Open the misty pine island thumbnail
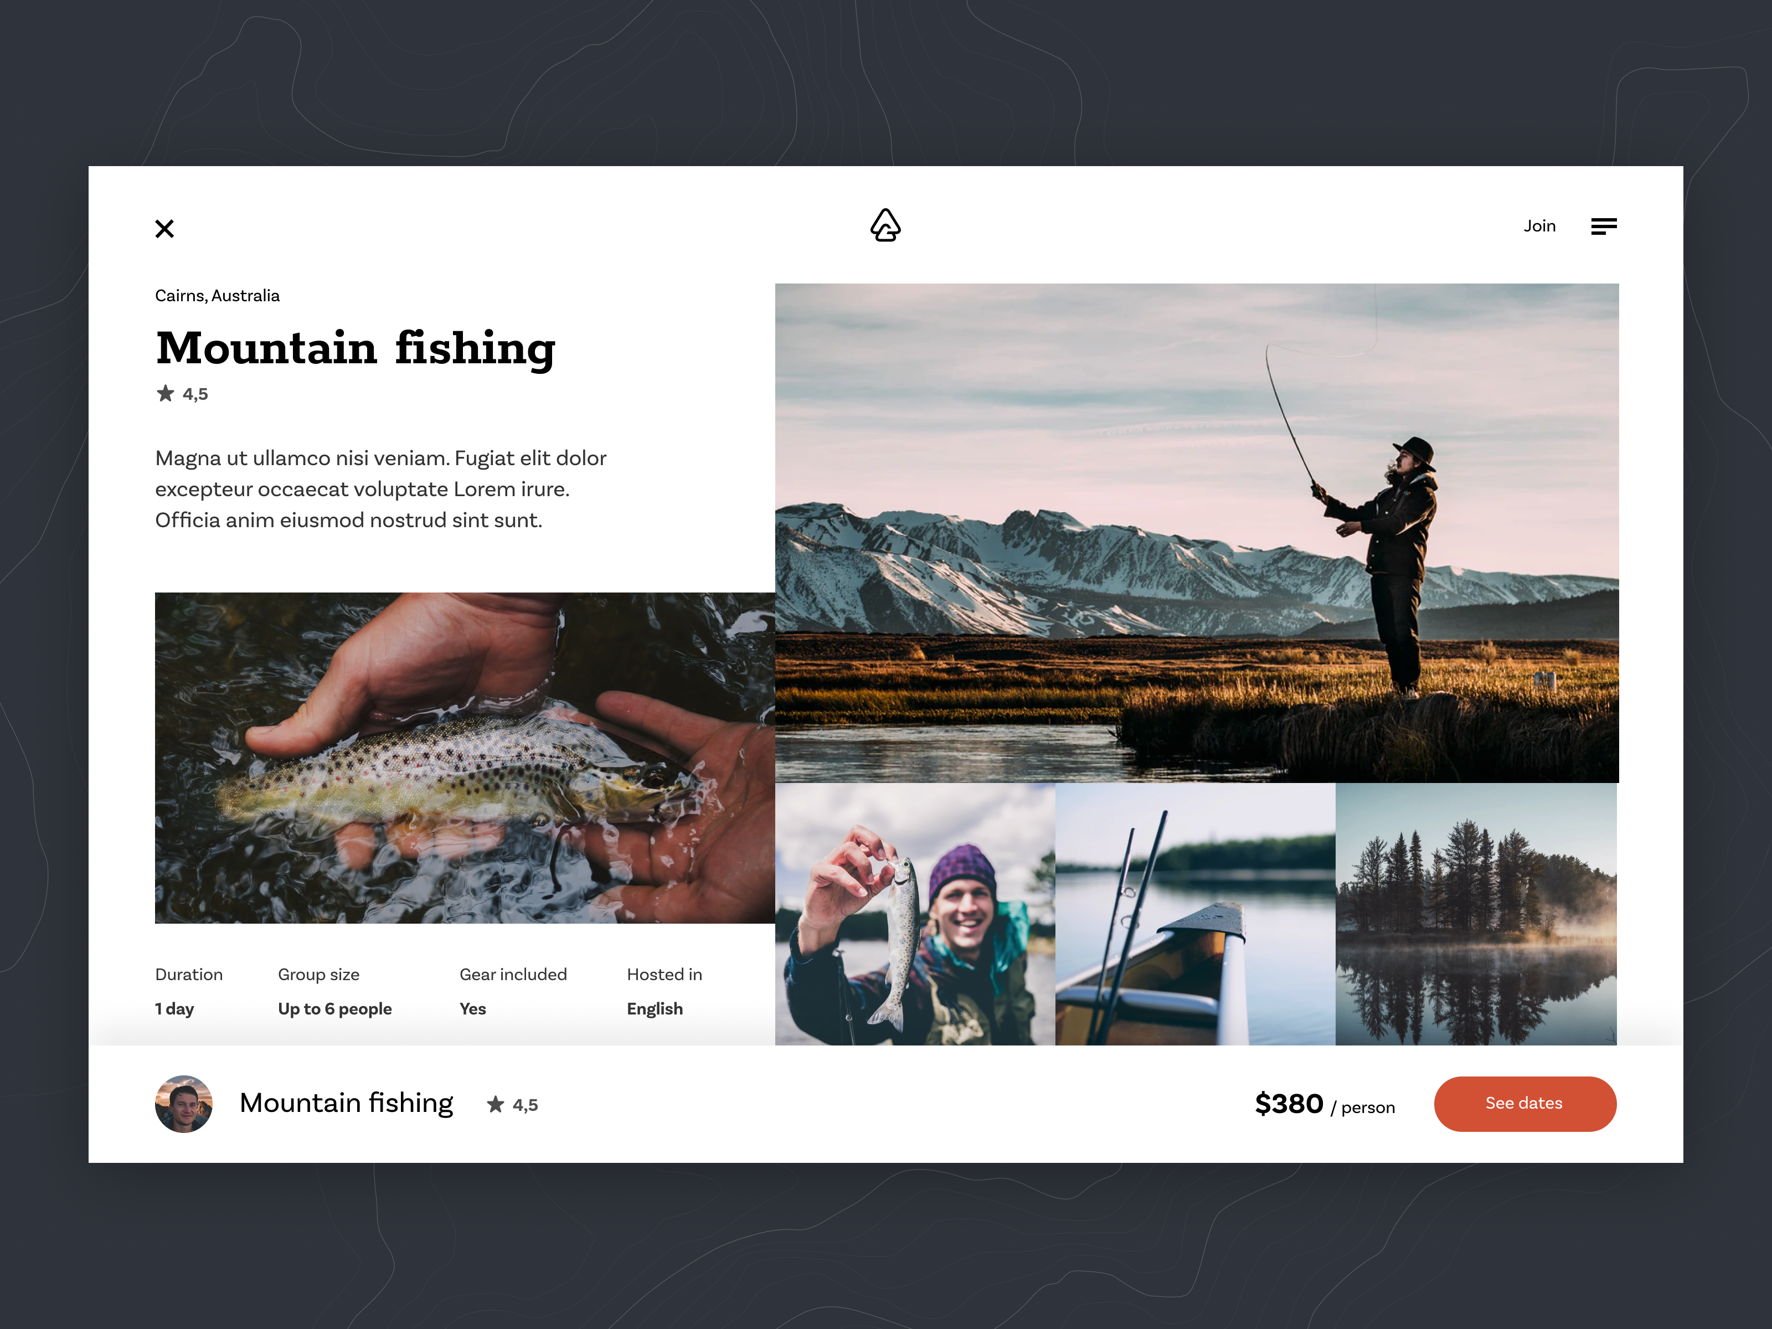 1476,914
